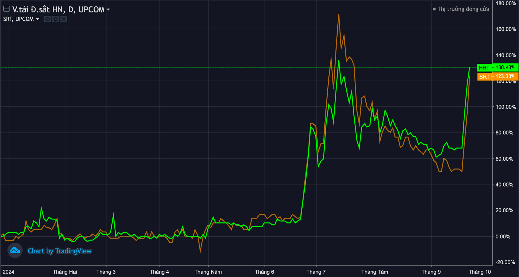Click the green HRT line's final point at 130%
Image resolution: width=519 pixels, height=277 pixels.
470,67
